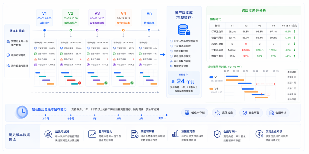Screen dimensions: 309x154
Task: Click the 合规审计 document icon
Action: click(272, 113)
